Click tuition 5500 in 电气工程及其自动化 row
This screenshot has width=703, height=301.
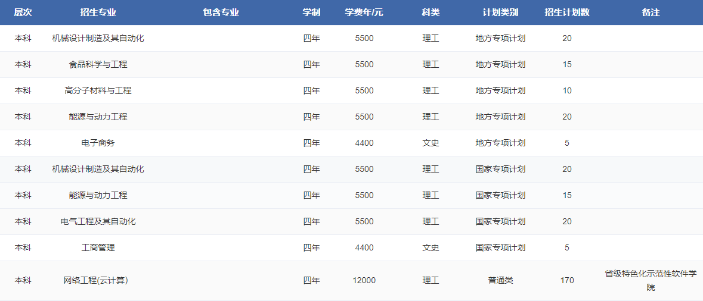364,221
